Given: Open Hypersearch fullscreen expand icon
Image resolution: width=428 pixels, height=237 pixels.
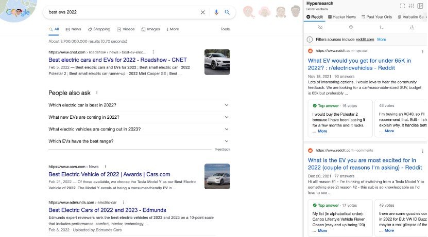Looking at the screenshot, I should pos(402,6).
